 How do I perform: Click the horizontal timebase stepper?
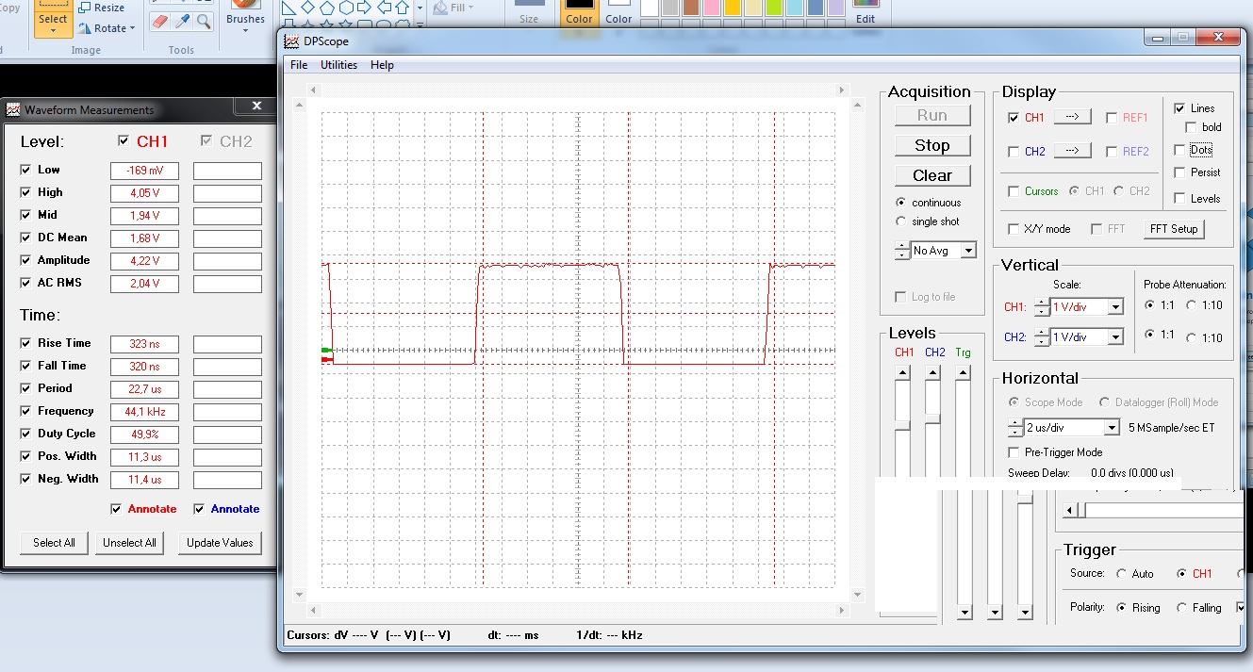tap(1015, 428)
